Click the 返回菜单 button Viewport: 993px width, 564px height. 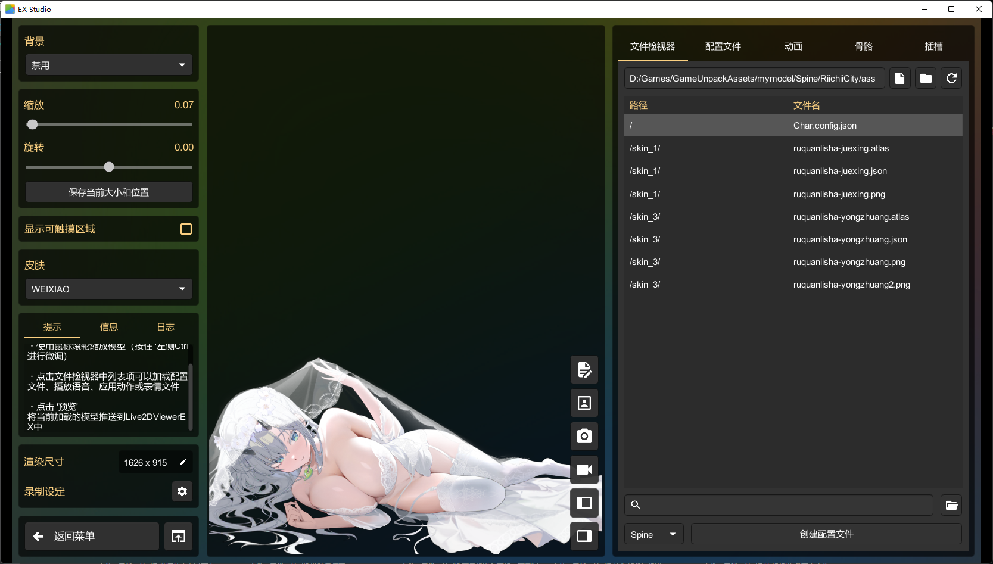[92, 537]
